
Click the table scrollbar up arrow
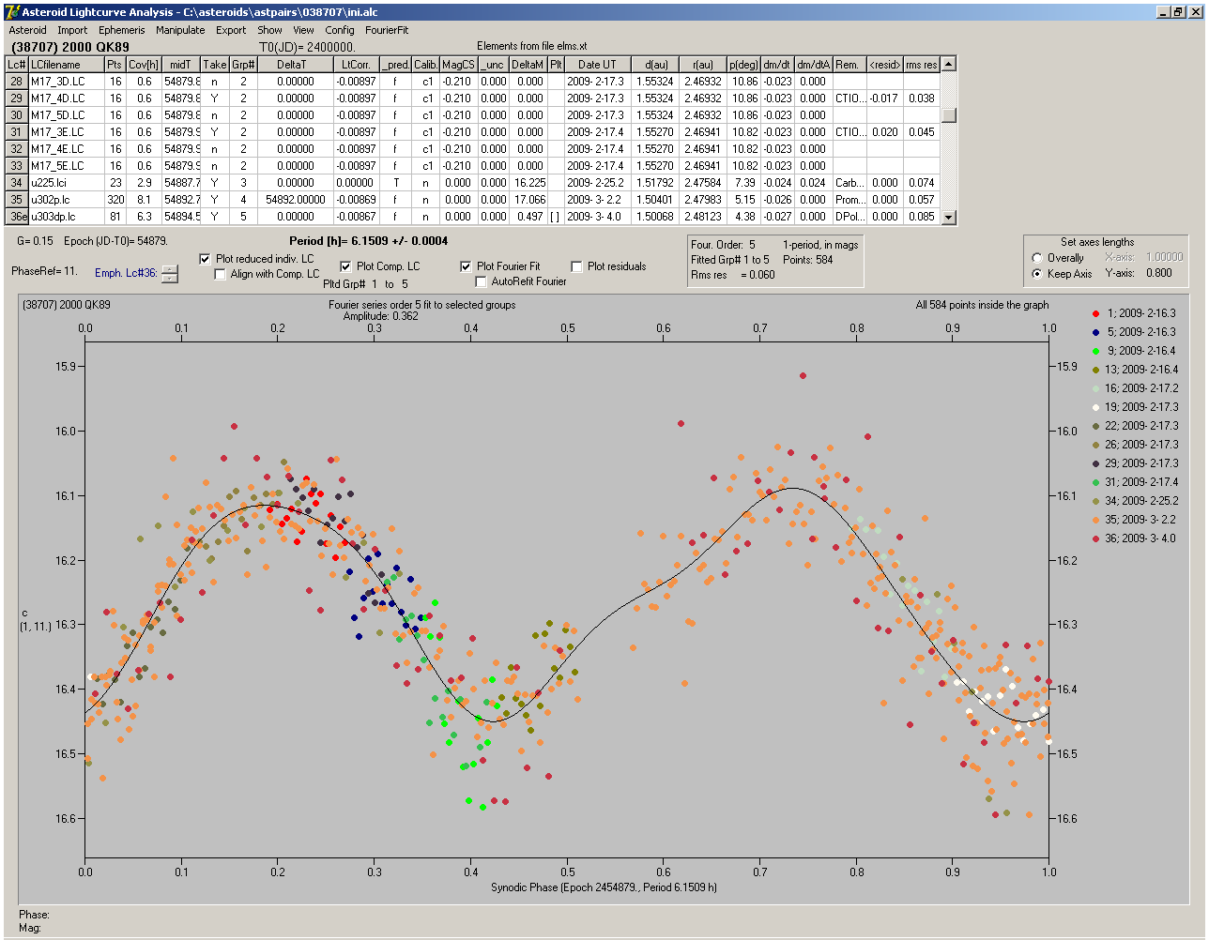[x=949, y=64]
